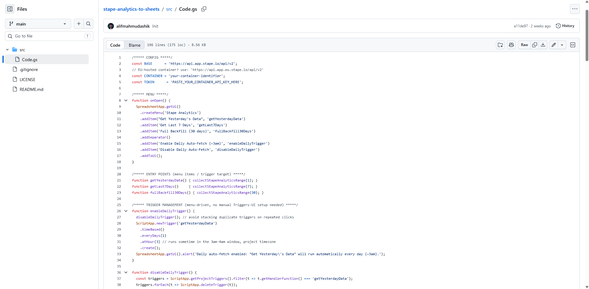Open src breadcrumb link
This screenshot has width=589, height=289.
[x=169, y=9]
